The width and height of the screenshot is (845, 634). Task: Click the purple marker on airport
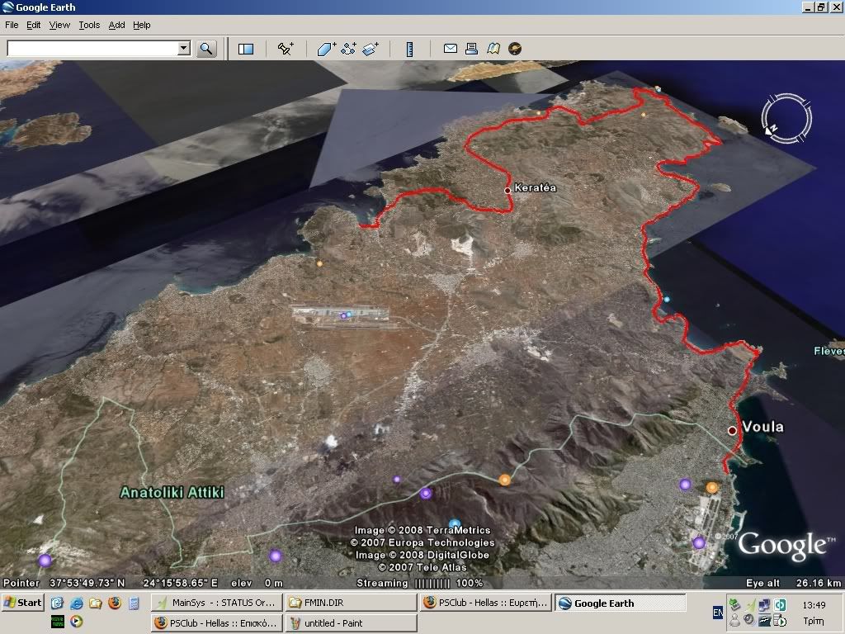(x=343, y=315)
